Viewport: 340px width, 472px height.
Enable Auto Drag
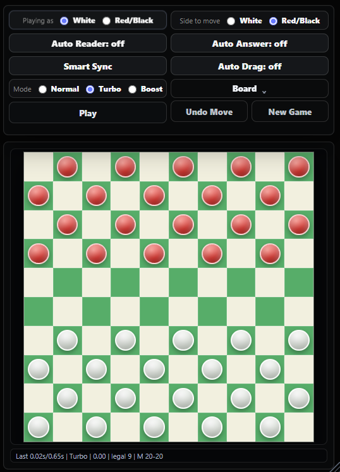[x=250, y=66]
